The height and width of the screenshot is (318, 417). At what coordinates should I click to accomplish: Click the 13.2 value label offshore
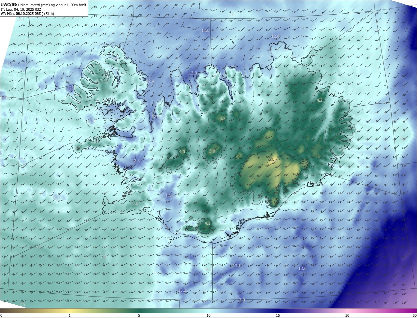pos(182,290)
